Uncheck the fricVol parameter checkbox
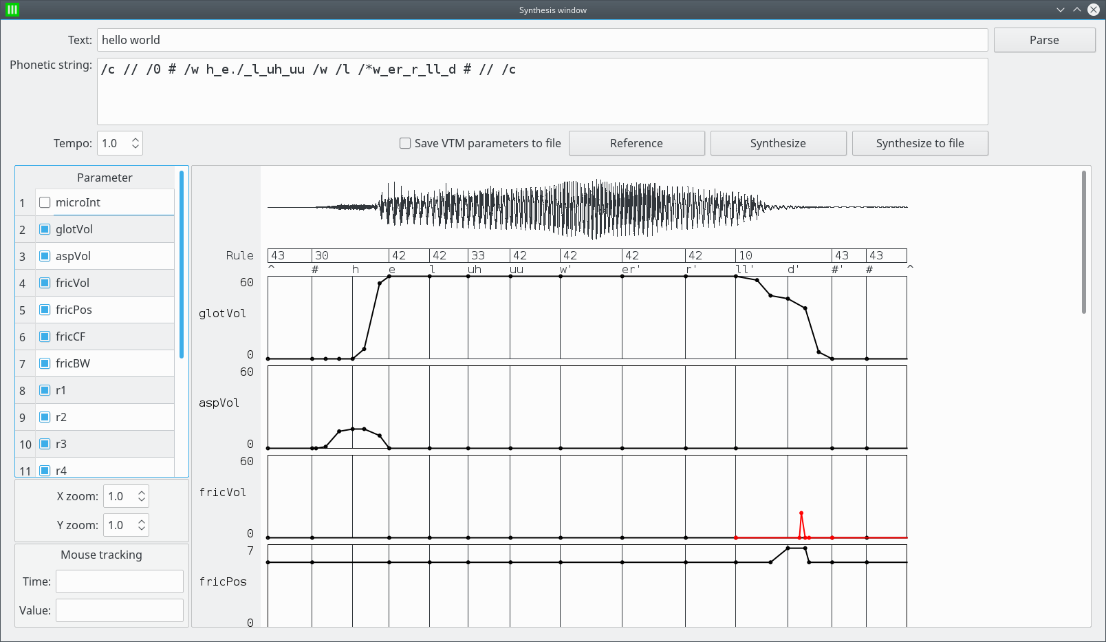Image resolution: width=1106 pixels, height=642 pixels. point(45,283)
